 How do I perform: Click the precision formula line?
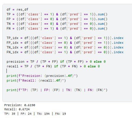pos(56,62)
